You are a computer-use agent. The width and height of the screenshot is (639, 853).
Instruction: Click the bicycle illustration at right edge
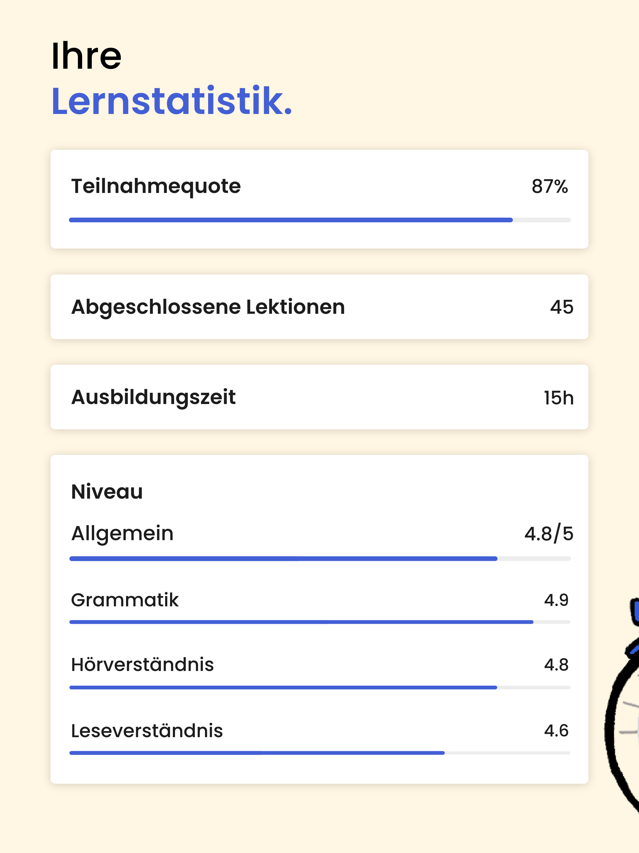point(621,706)
